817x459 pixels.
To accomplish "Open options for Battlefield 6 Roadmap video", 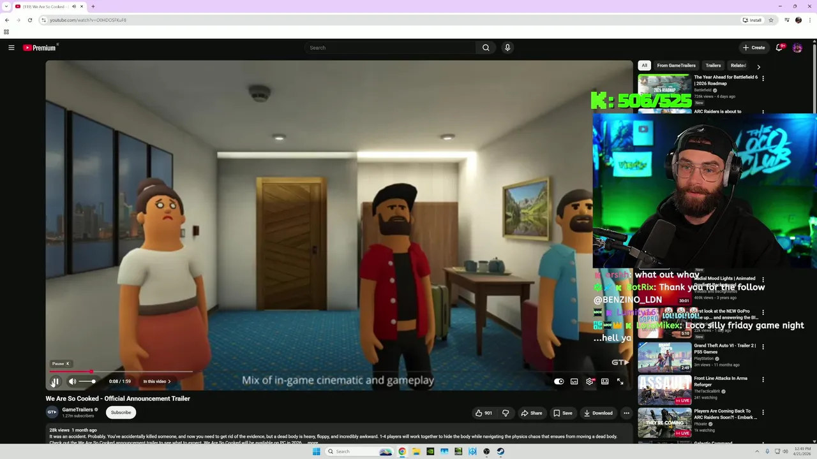I will click(x=763, y=78).
